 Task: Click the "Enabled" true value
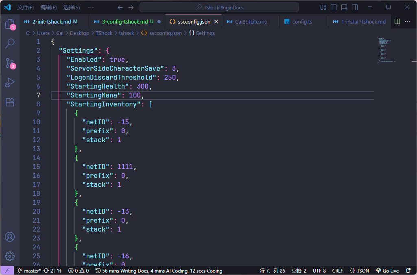pyautogui.click(x=117, y=59)
